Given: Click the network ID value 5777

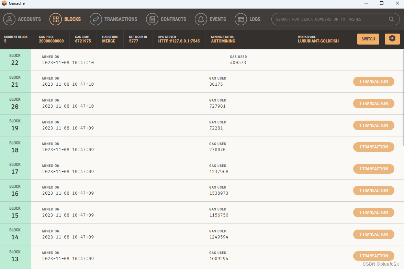Looking at the screenshot, I should pos(133,41).
